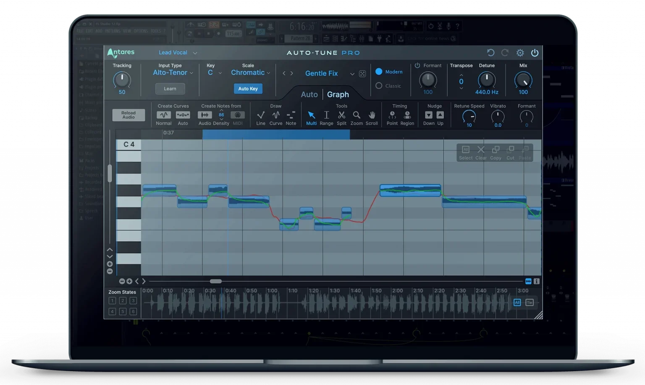The image size is (645, 385).
Task: Go to previous preset with left chevron
Action: [284, 73]
